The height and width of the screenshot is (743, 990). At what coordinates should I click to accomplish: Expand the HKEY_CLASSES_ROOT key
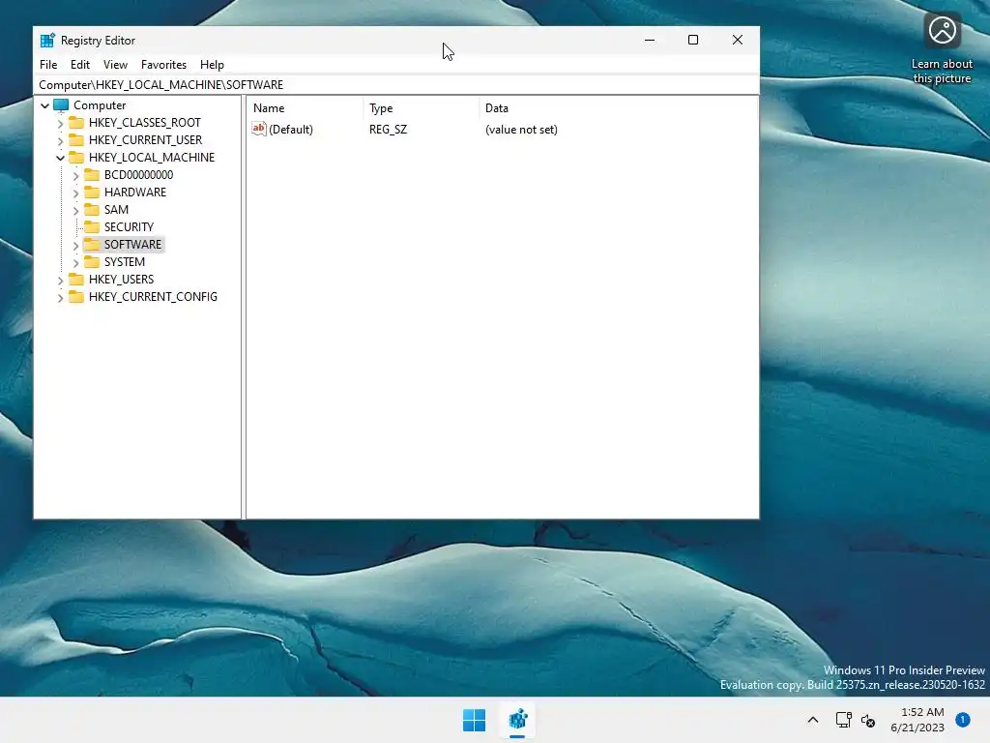pos(61,123)
